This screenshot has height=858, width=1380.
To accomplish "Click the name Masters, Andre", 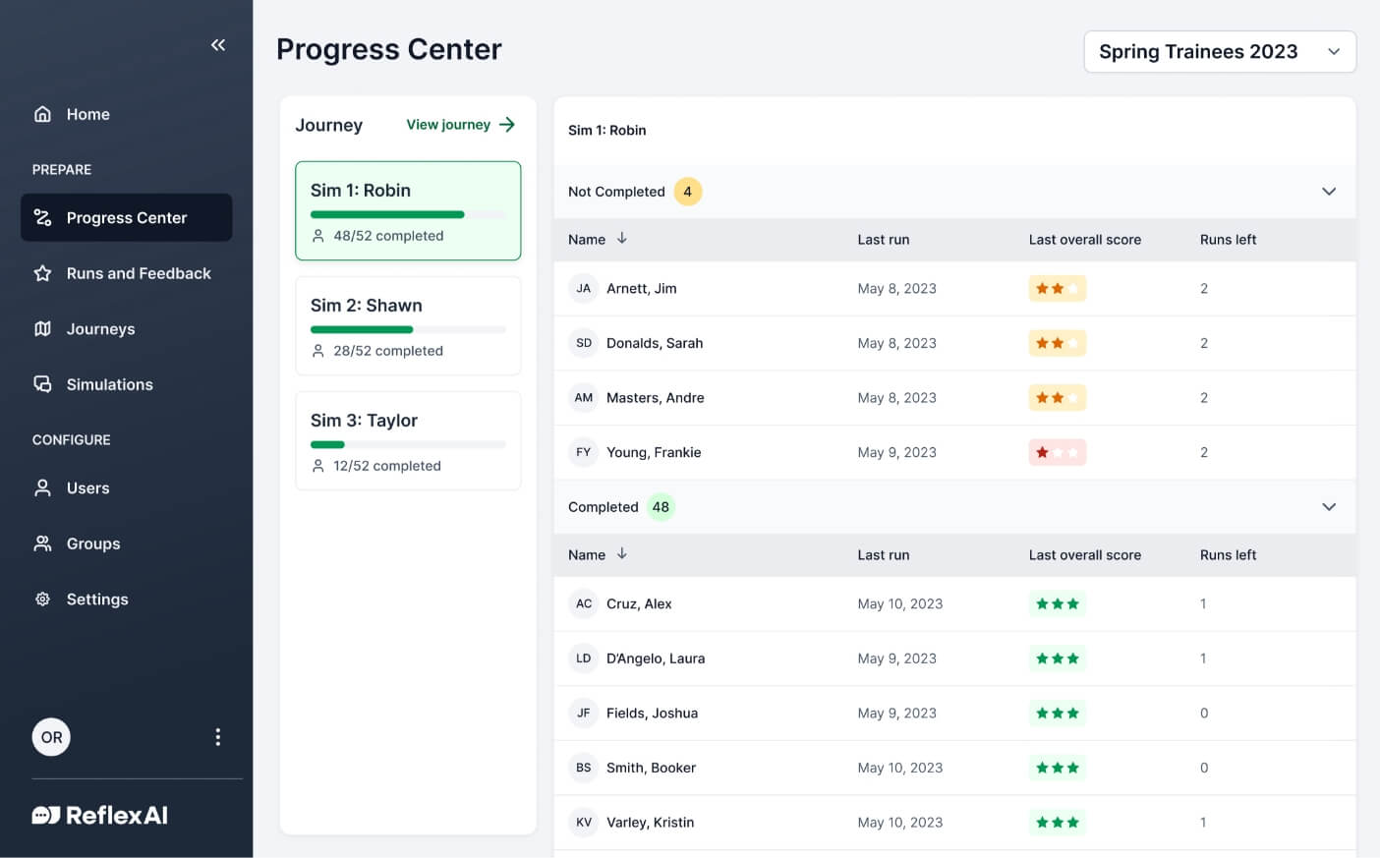I will pyautogui.click(x=656, y=397).
